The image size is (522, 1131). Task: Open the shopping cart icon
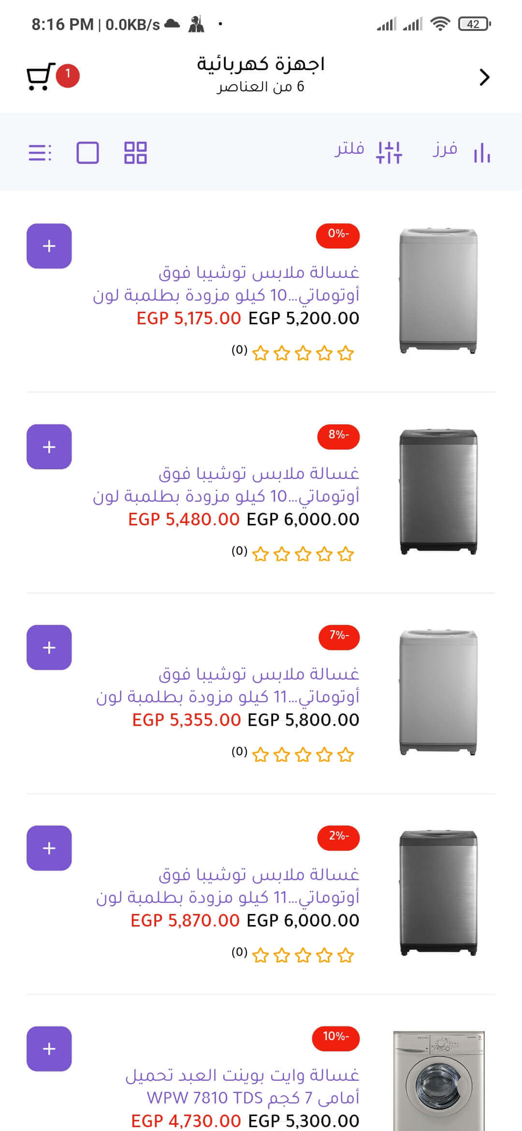[39, 77]
